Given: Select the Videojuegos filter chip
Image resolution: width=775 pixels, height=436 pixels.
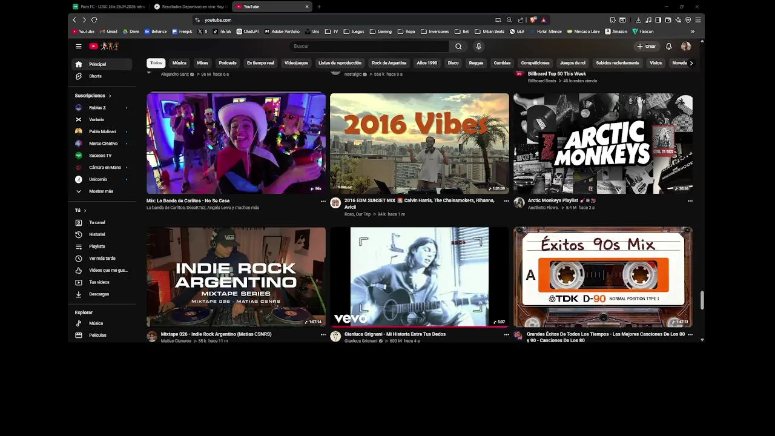Looking at the screenshot, I should point(296,63).
